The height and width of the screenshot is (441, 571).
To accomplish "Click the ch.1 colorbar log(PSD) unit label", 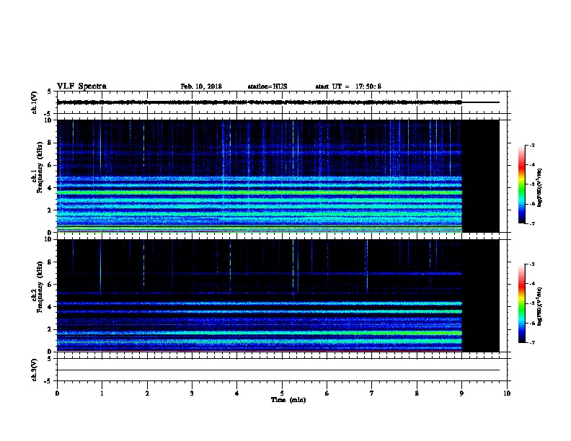I will 540,187.
